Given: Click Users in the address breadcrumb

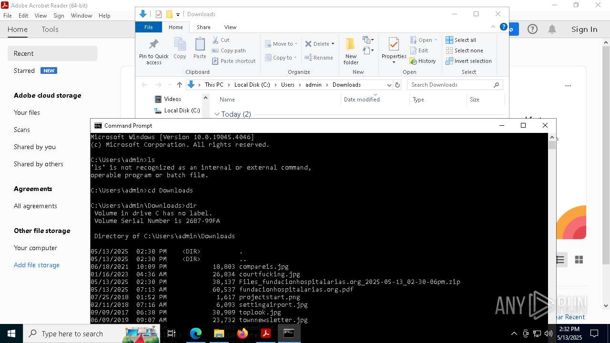Looking at the screenshot, I should (288, 85).
